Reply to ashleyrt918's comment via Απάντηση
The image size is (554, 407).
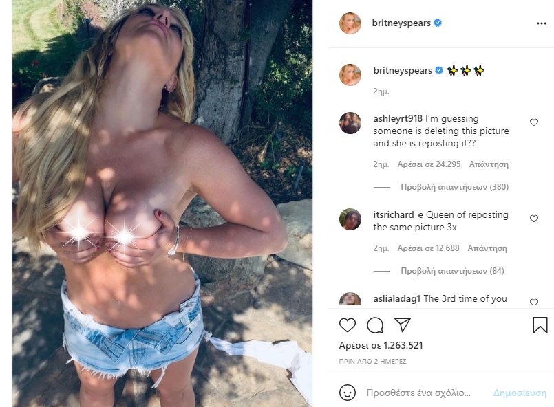(489, 164)
